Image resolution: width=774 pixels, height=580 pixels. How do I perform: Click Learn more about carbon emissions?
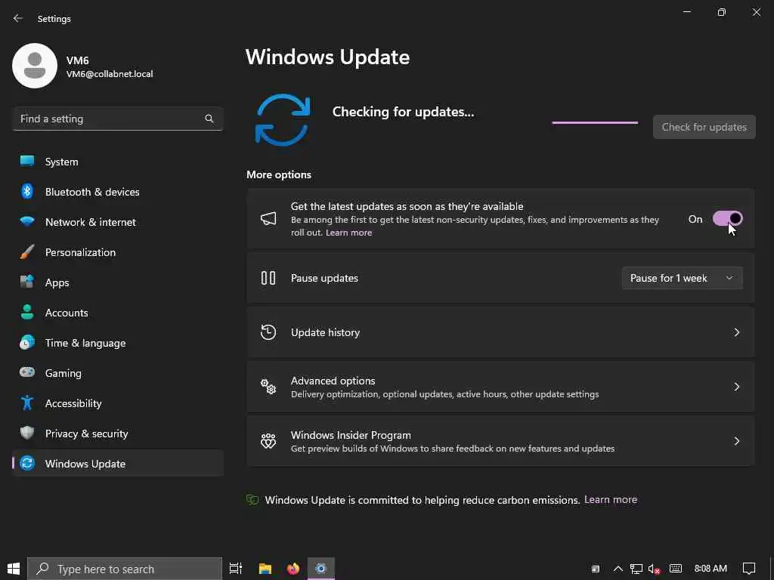click(x=611, y=500)
